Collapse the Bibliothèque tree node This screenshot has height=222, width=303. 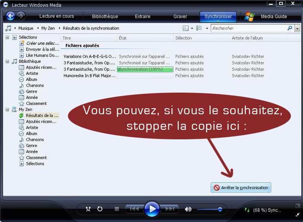(7, 61)
